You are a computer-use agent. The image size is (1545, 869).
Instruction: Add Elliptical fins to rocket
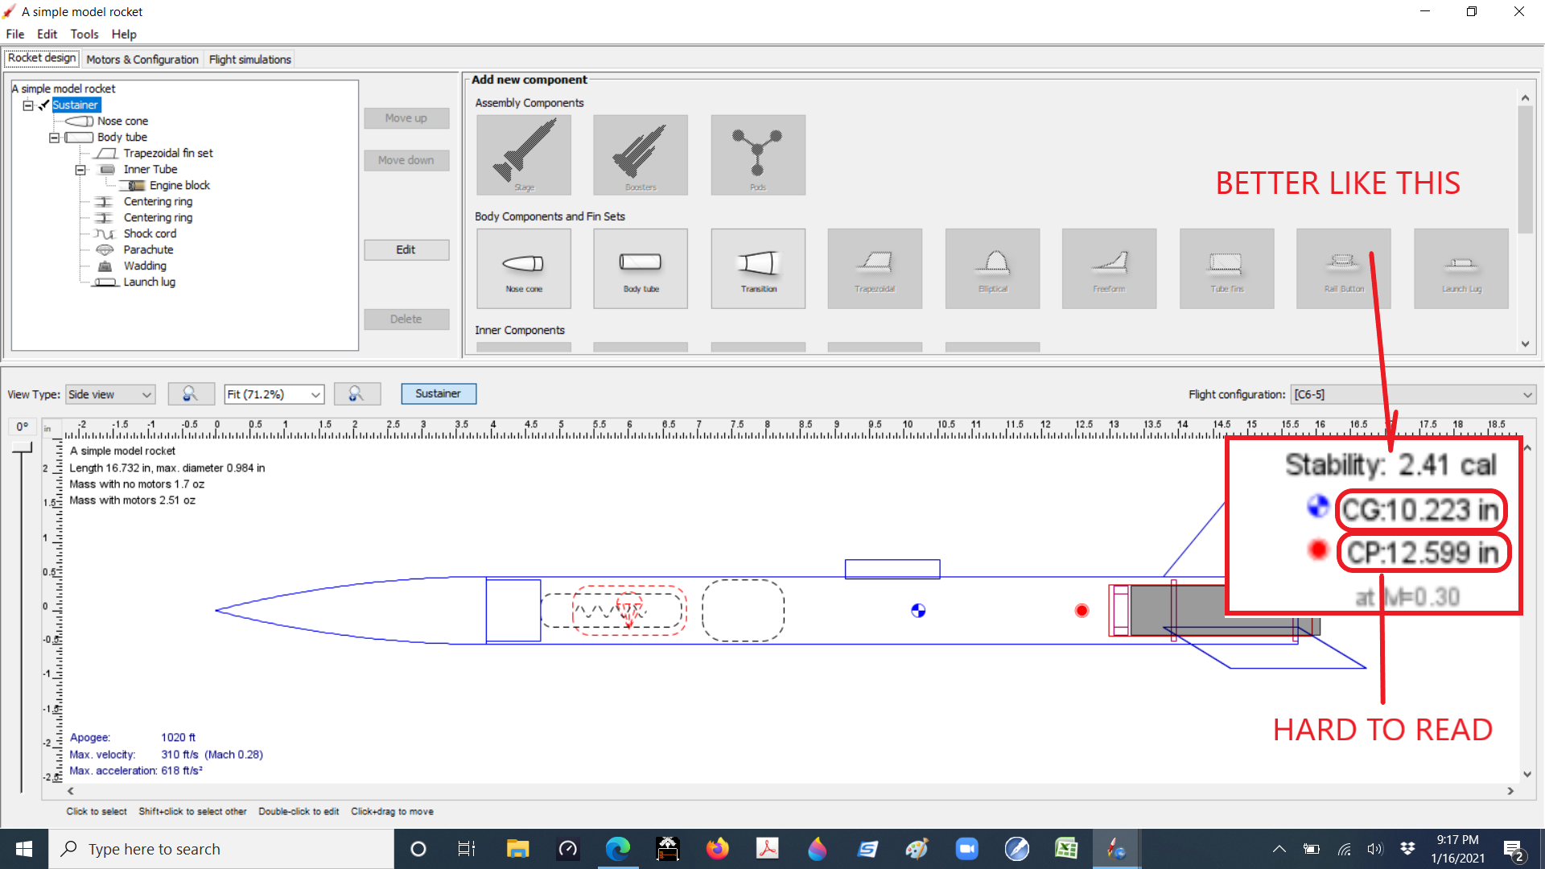pos(992,268)
